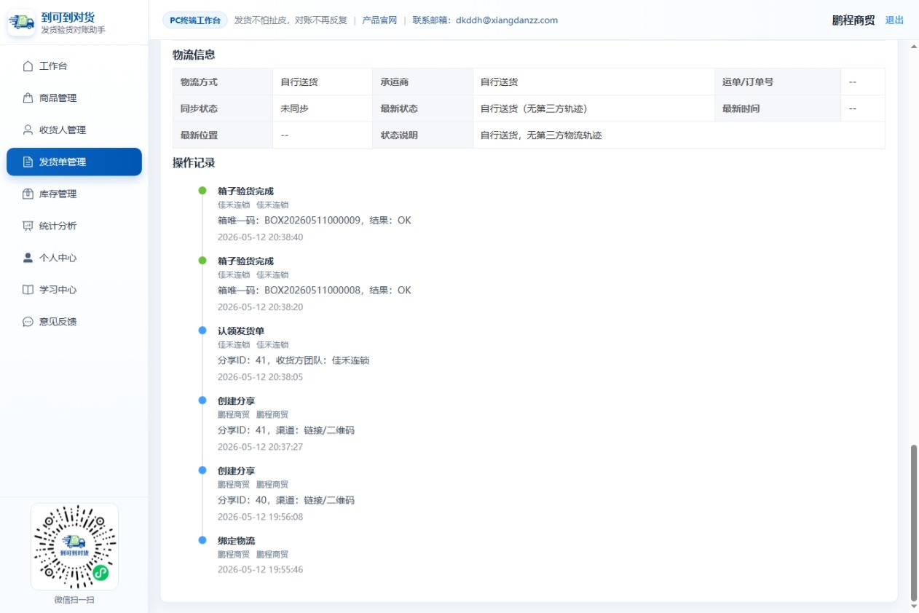This screenshot has height=613, width=919.
Task: Click timestamp 2026-05-12 20:38:05
Action: 260,377
